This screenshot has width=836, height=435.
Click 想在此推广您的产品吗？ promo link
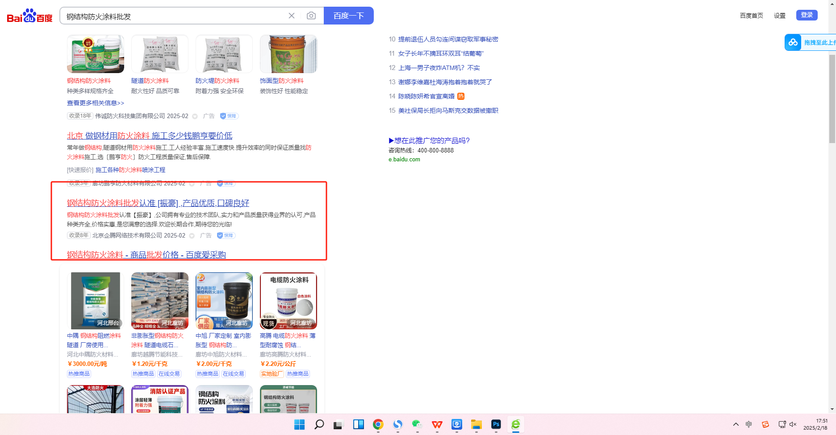(x=429, y=140)
